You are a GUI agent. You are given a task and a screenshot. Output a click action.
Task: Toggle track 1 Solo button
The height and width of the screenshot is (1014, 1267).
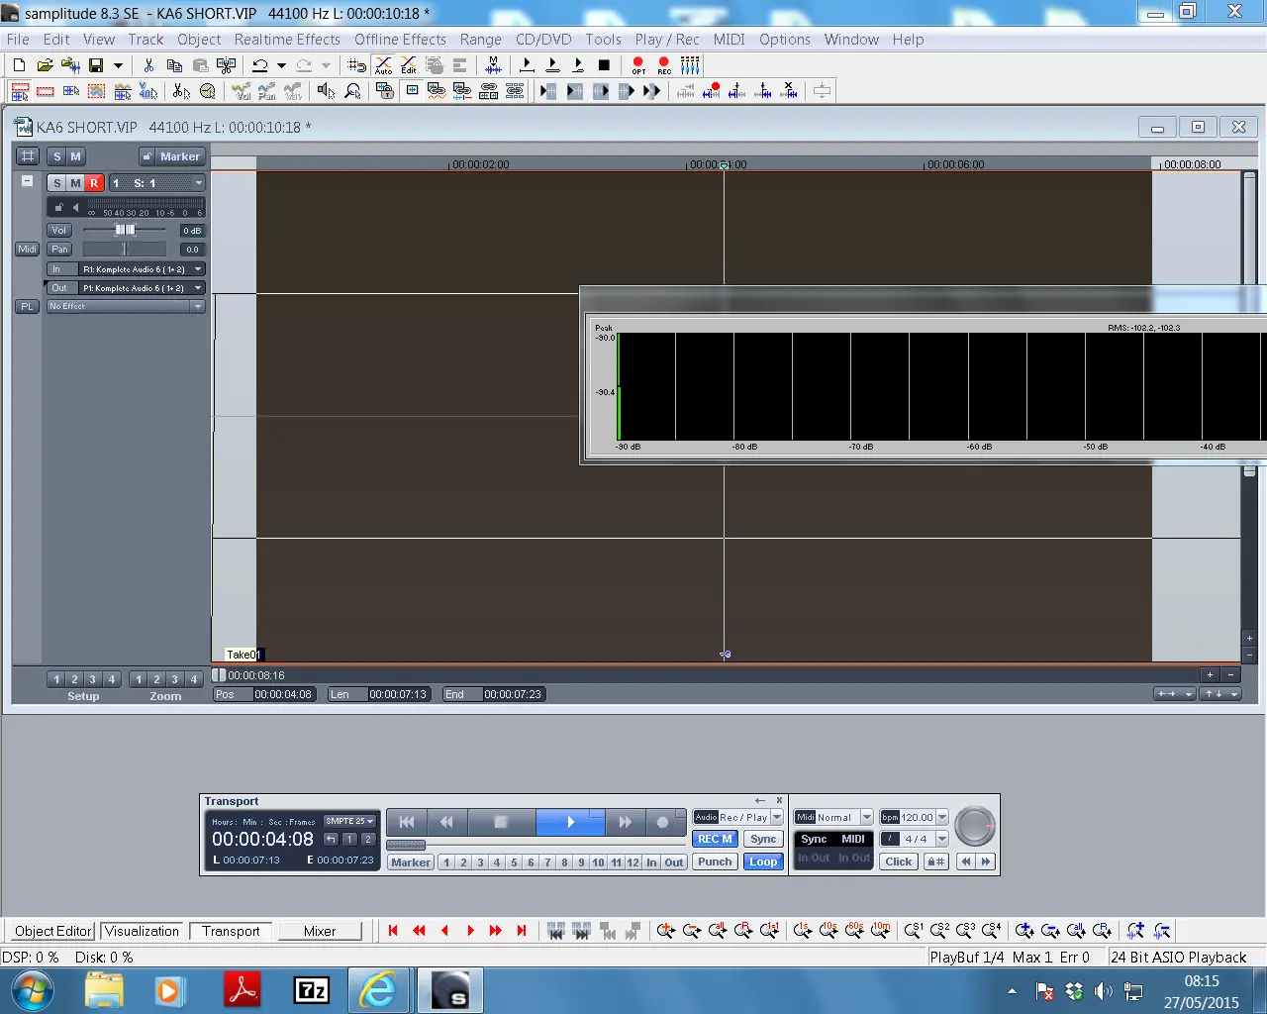tap(57, 183)
